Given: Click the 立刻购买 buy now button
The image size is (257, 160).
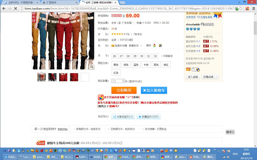Looking at the screenshot, I should coord(124,90).
